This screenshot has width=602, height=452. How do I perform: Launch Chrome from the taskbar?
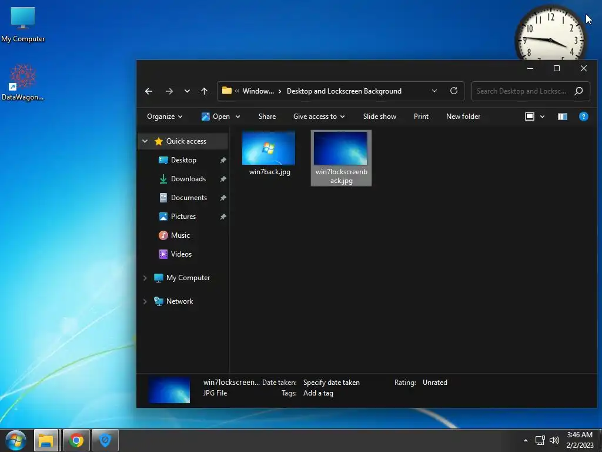point(76,440)
